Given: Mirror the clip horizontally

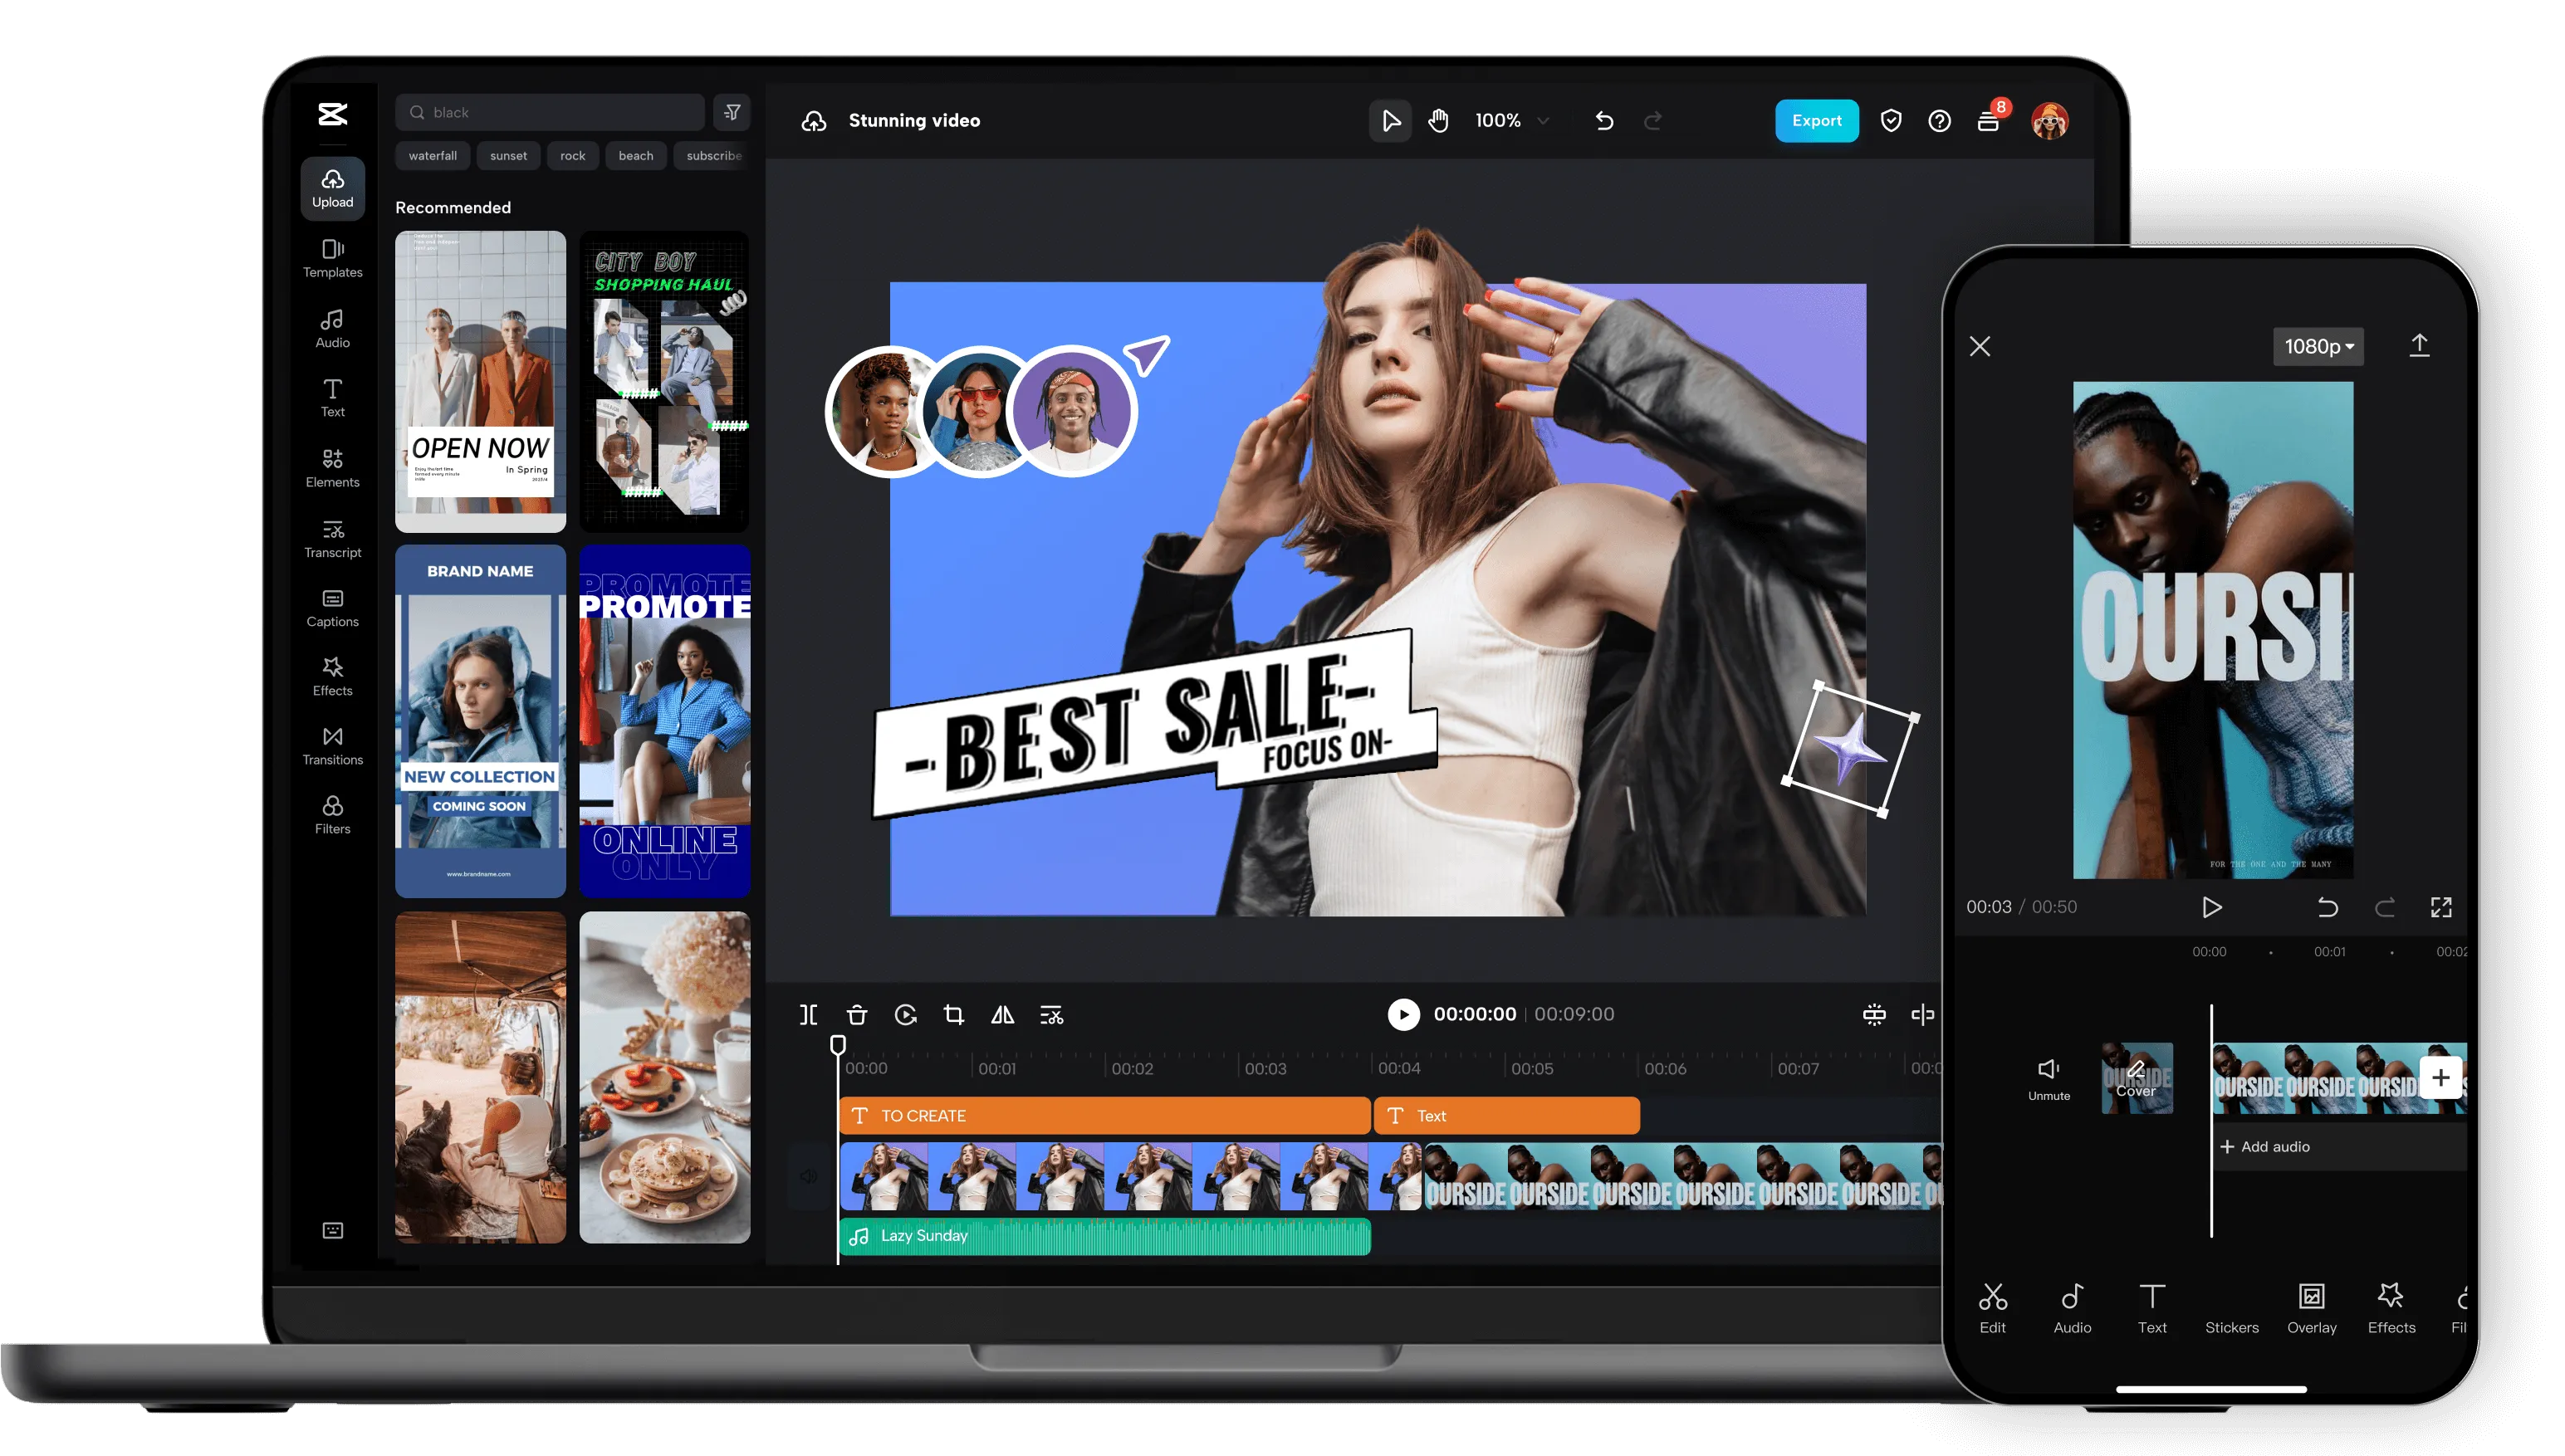Looking at the screenshot, I should (1003, 1014).
